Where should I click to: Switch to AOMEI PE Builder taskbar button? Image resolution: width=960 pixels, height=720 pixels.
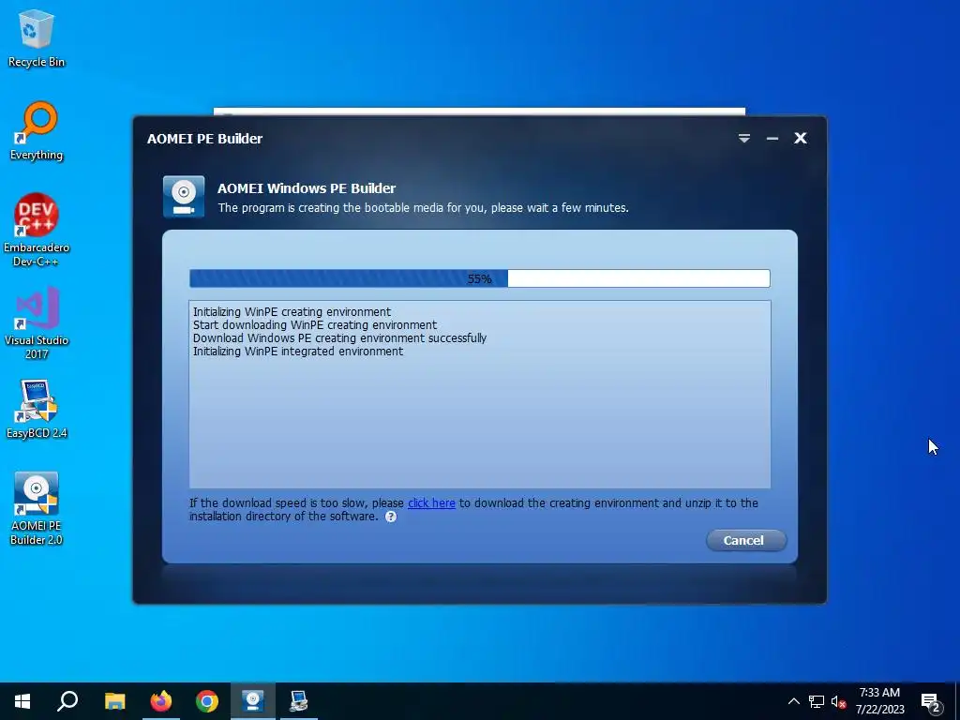252,701
